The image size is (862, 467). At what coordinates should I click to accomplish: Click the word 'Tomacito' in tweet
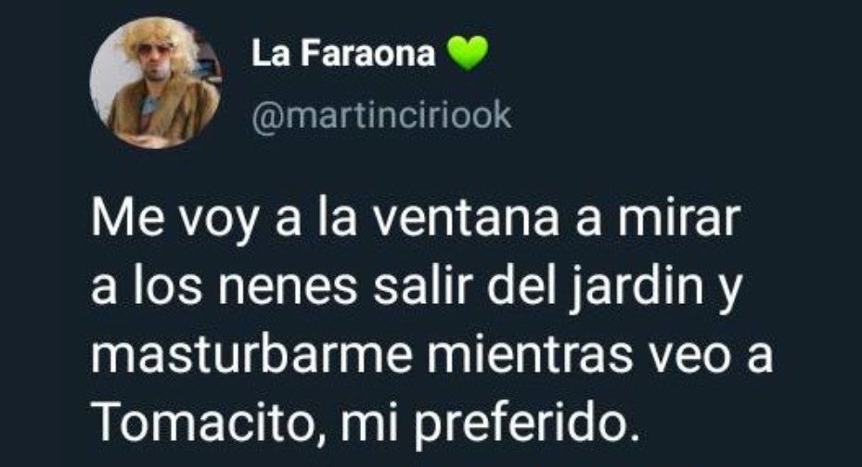[207, 424]
